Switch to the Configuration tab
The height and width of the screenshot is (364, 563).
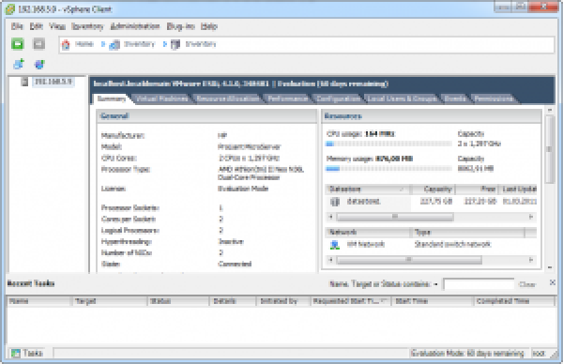(x=338, y=99)
